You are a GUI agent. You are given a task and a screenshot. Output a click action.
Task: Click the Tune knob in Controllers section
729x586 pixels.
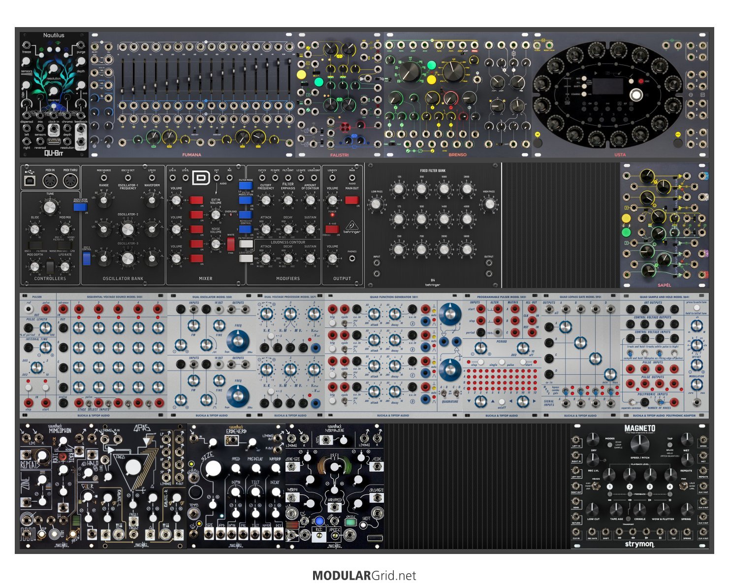coord(50,207)
